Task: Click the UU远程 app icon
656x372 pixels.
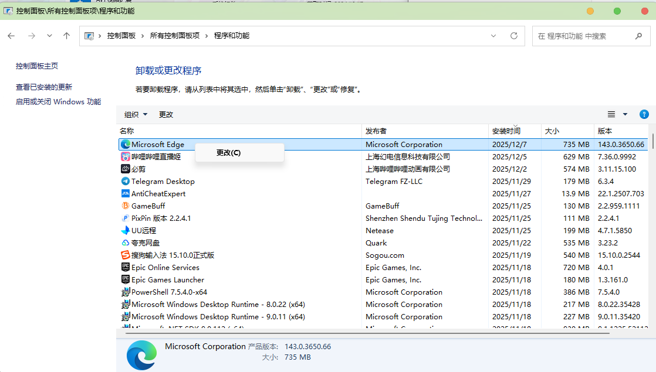Action: click(125, 230)
